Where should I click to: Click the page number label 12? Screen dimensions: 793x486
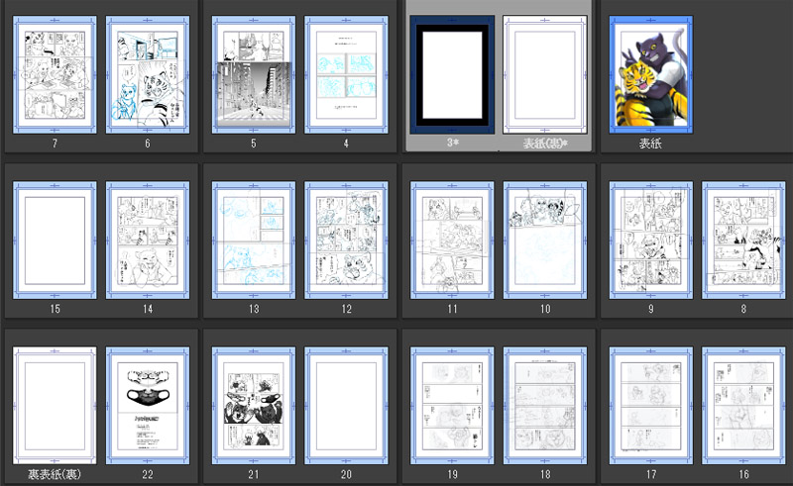point(346,309)
